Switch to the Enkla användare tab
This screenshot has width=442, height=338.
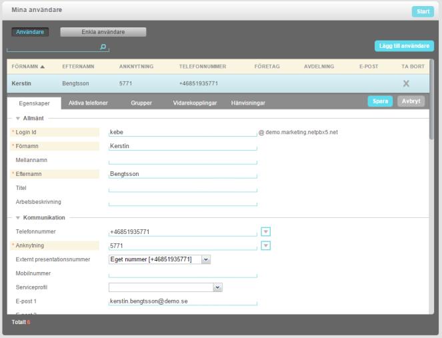click(103, 32)
